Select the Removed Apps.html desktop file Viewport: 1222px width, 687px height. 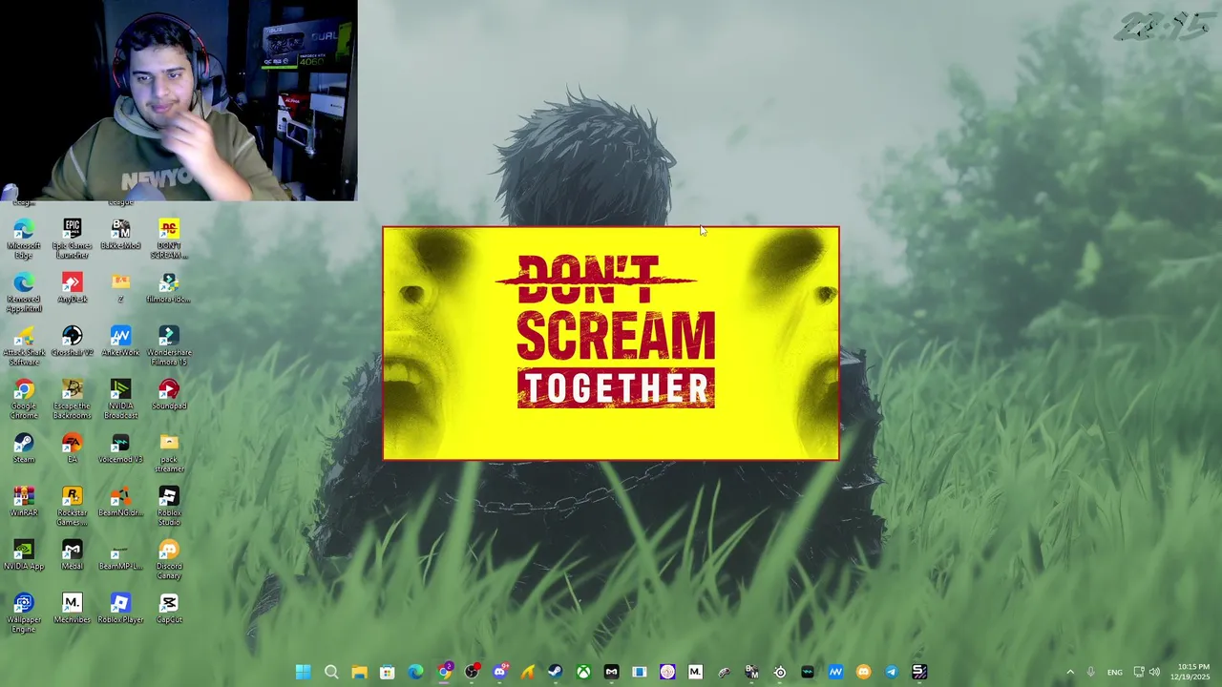[24, 292]
